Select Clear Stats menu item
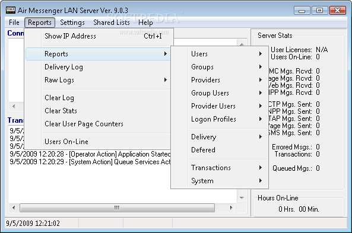The width and height of the screenshot is (352, 233). [x=98, y=111]
